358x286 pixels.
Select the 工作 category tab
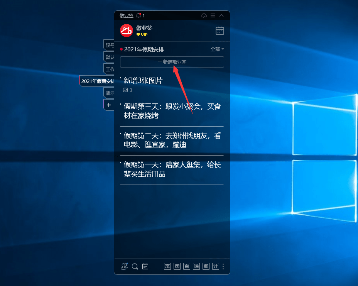(109, 69)
